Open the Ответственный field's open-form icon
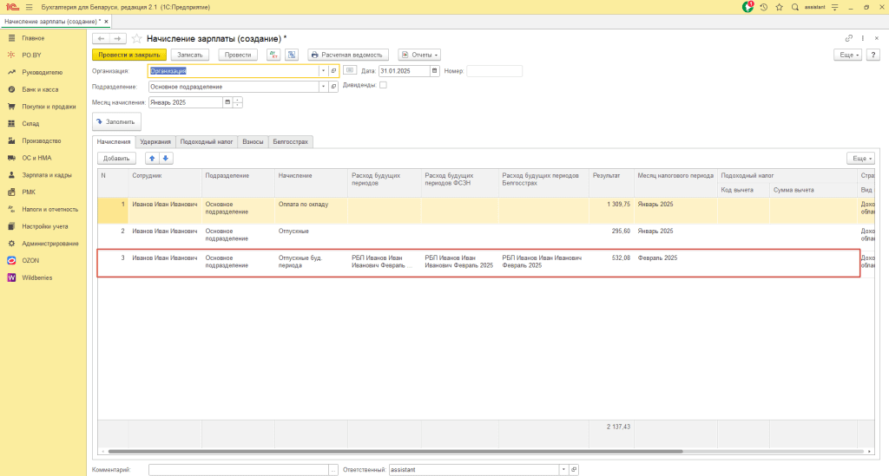This screenshot has height=476, width=889. coord(574,470)
